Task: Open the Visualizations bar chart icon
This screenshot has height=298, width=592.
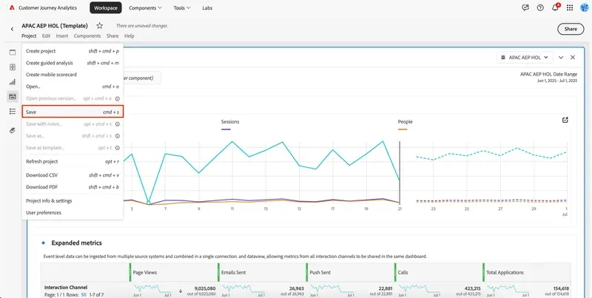Action: tap(13, 82)
